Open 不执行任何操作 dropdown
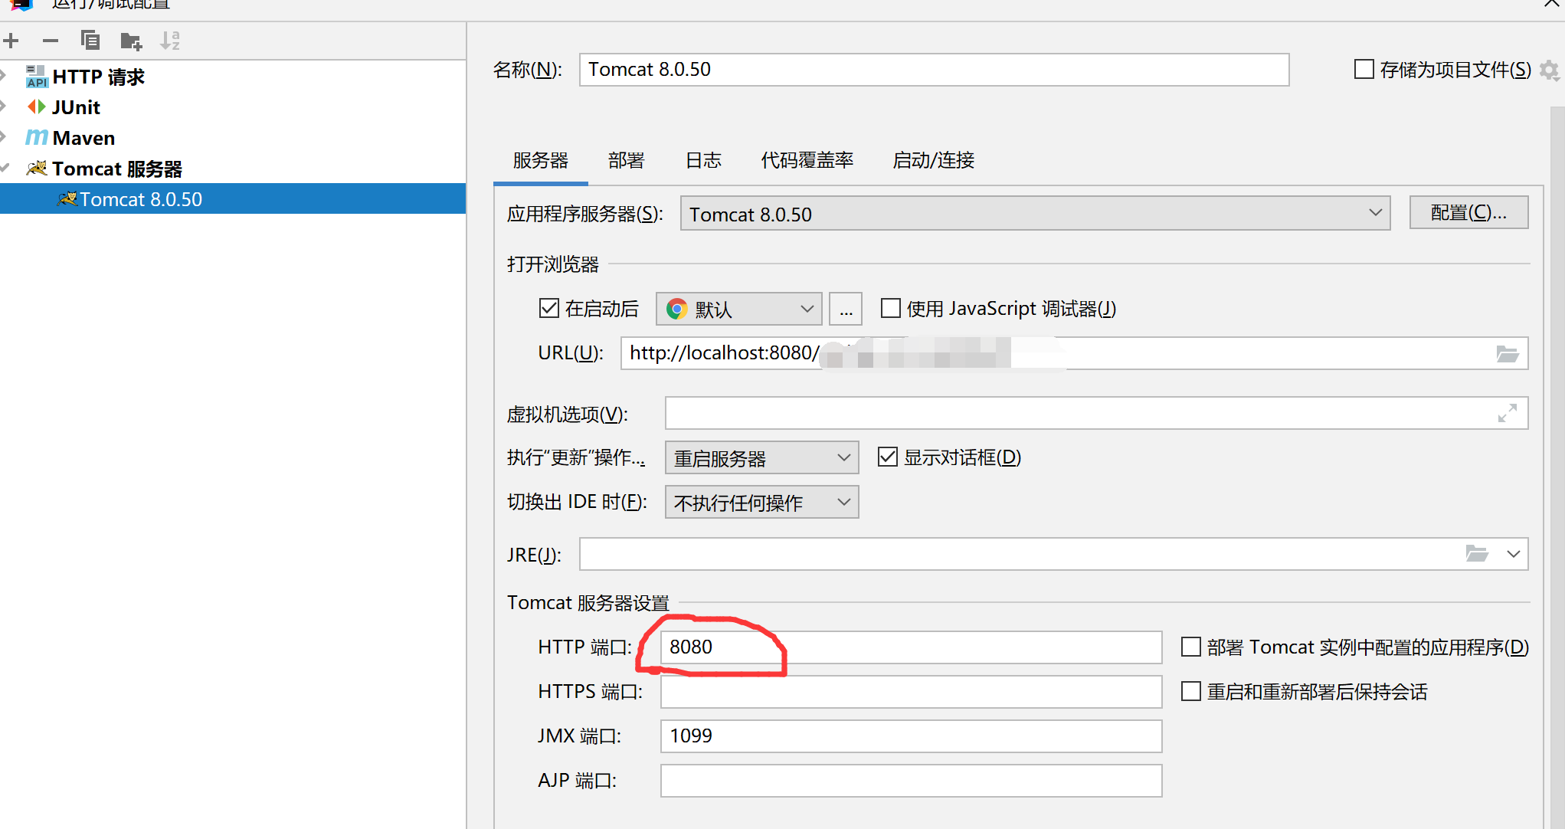This screenshot has width=1565, height=829. pyautogui.click(x=761, y=502)
